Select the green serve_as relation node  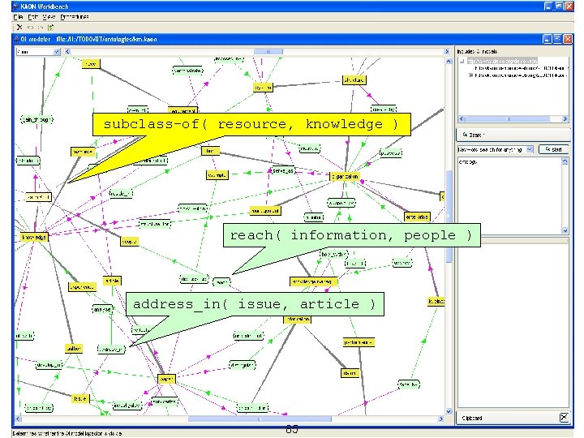[x=283, y=170]
